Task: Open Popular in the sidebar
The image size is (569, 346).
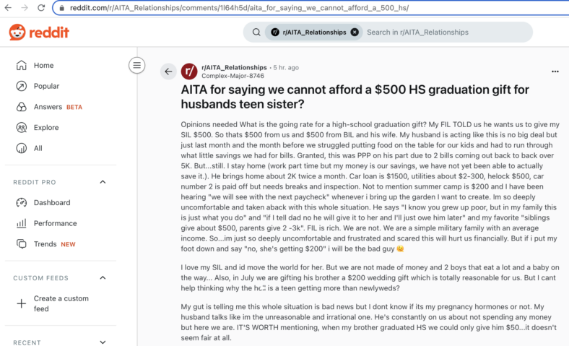Action: coord(46,86)
